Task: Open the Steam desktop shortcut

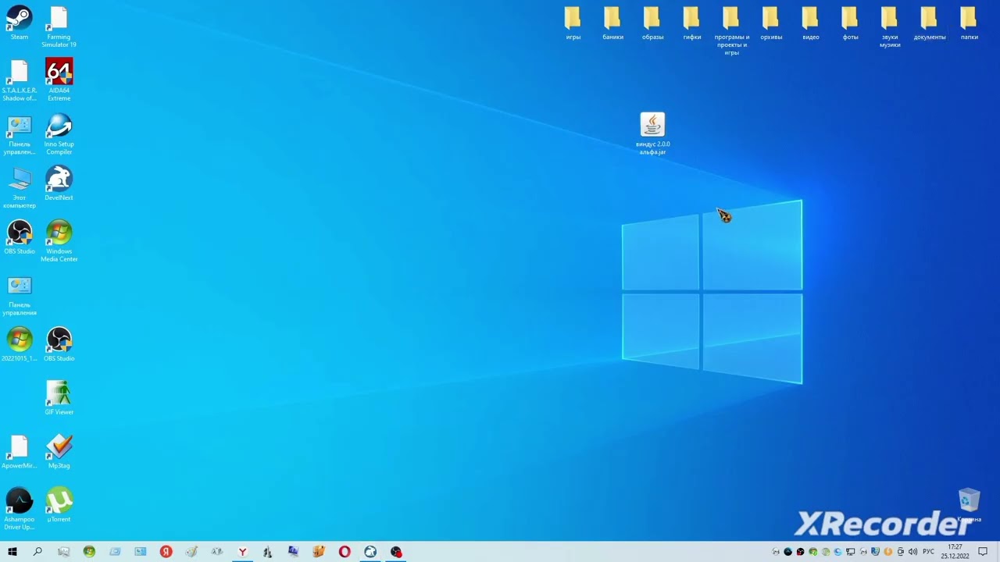Action: point(20,23)
